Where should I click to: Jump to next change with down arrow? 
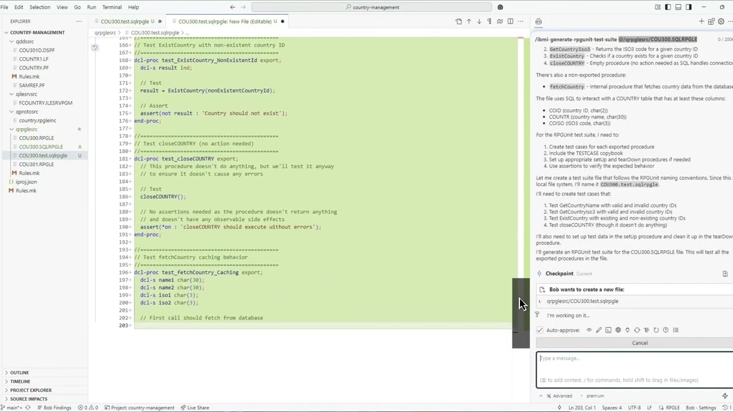point(479,21)
